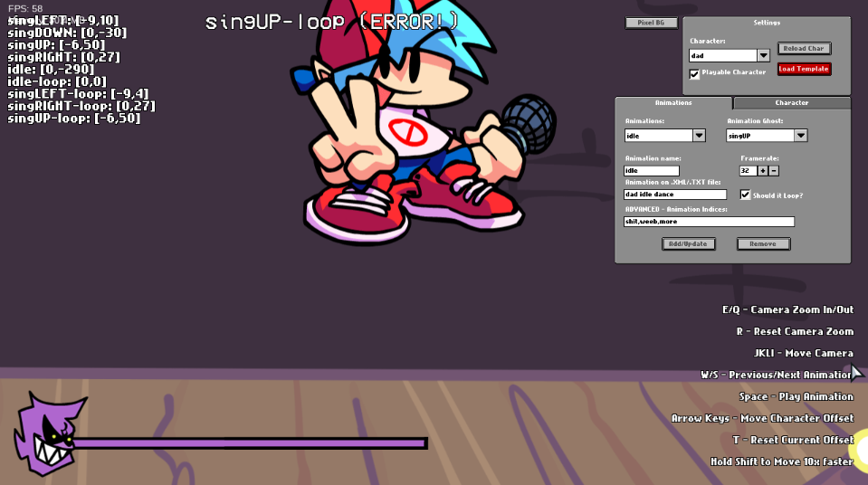Click the FPS: 58 counter
Viewport: 868px width, 485px height.
[x=25, y=8]
